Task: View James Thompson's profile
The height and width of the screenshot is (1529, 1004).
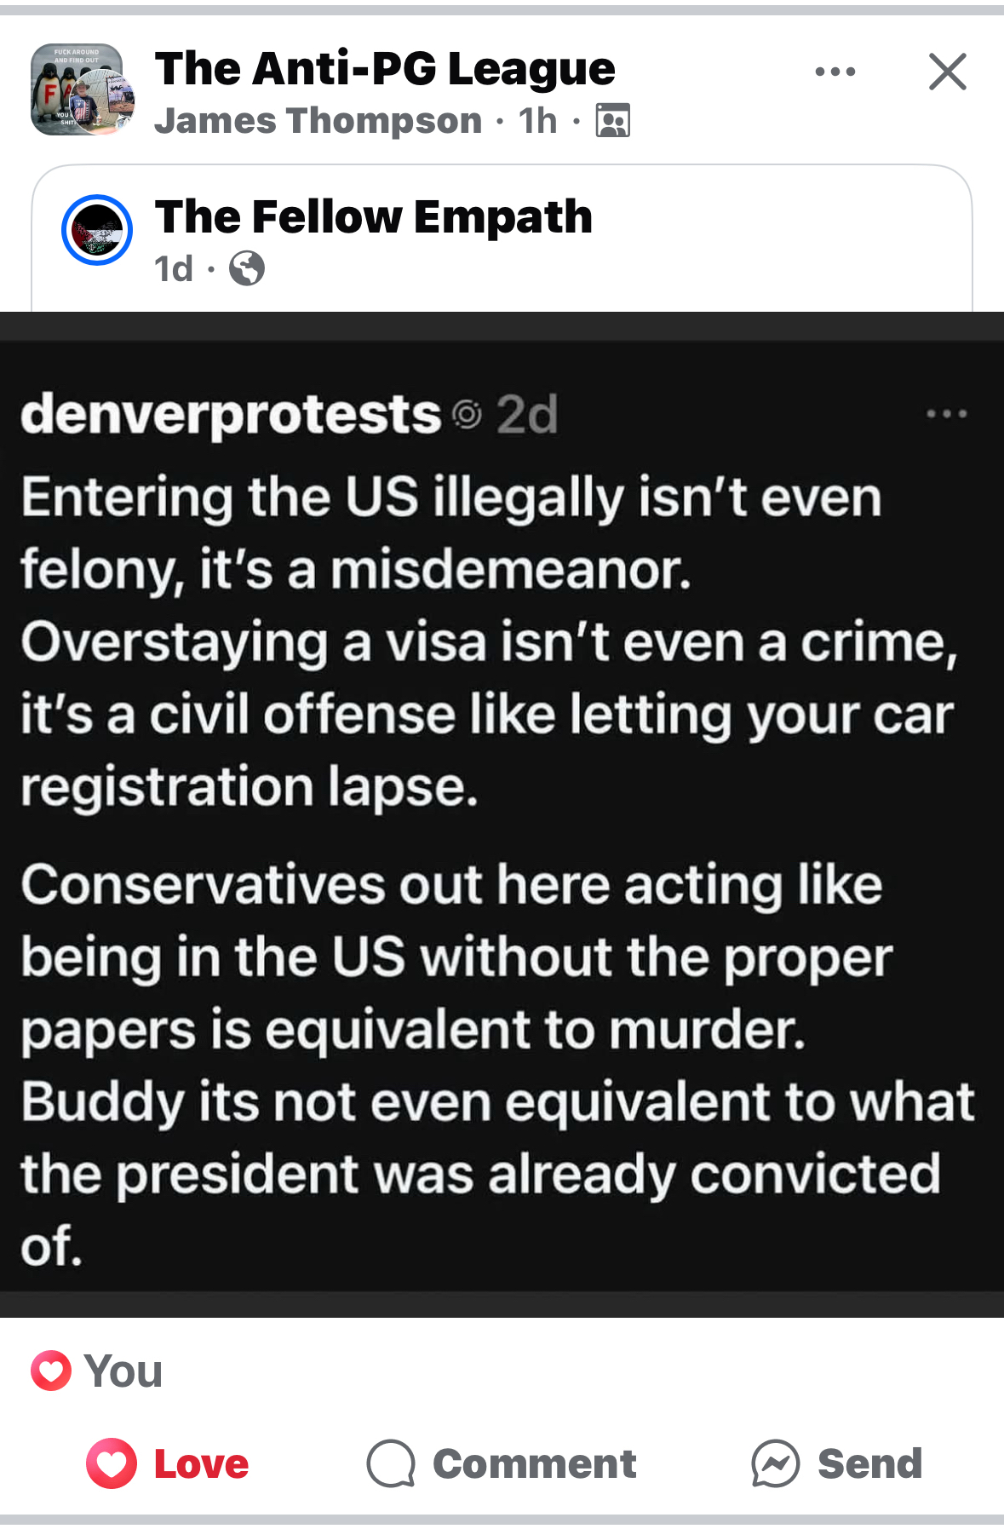Action: pos(318,121)
